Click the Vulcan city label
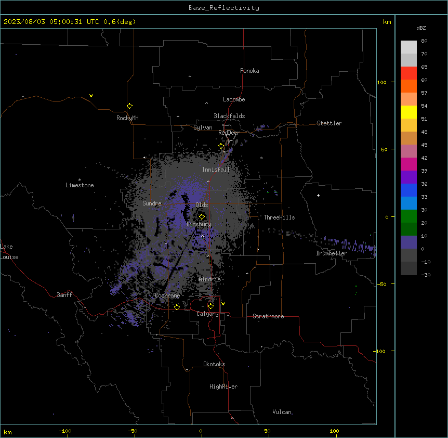Viewport: 448px width, 438px height. click(x=282, y=412)
